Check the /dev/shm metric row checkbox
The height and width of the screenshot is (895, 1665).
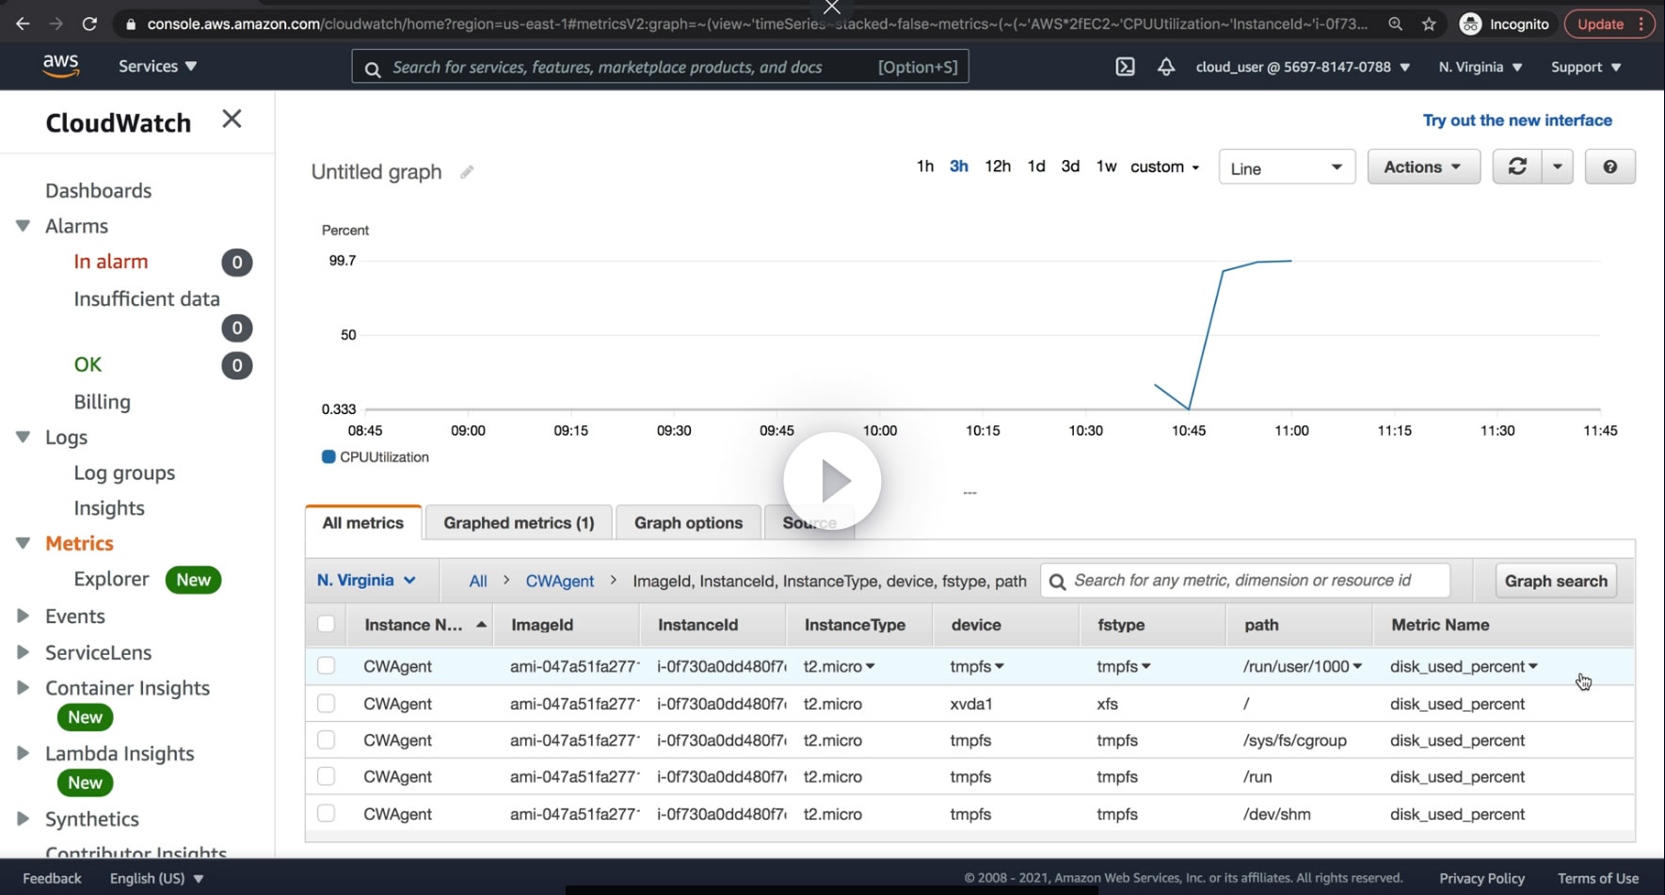point(327,814)
